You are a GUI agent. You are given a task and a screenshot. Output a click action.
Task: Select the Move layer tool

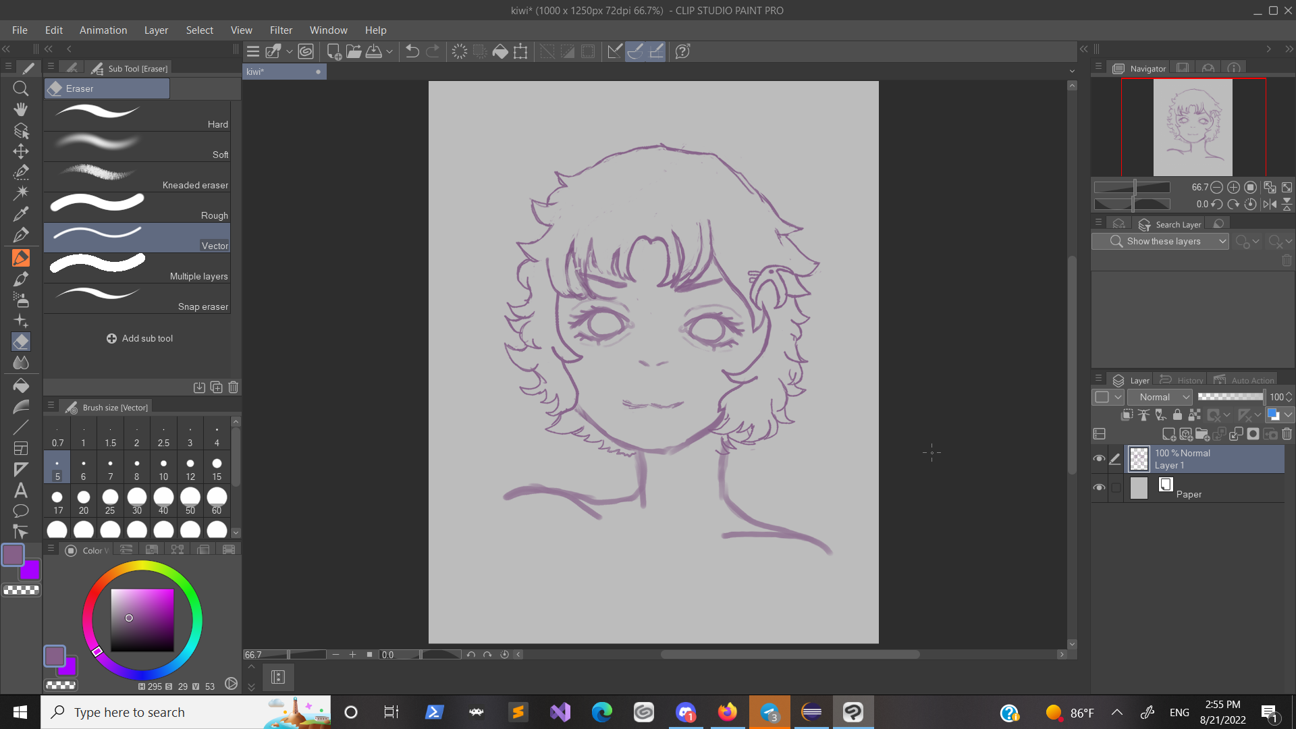[21, 151]
